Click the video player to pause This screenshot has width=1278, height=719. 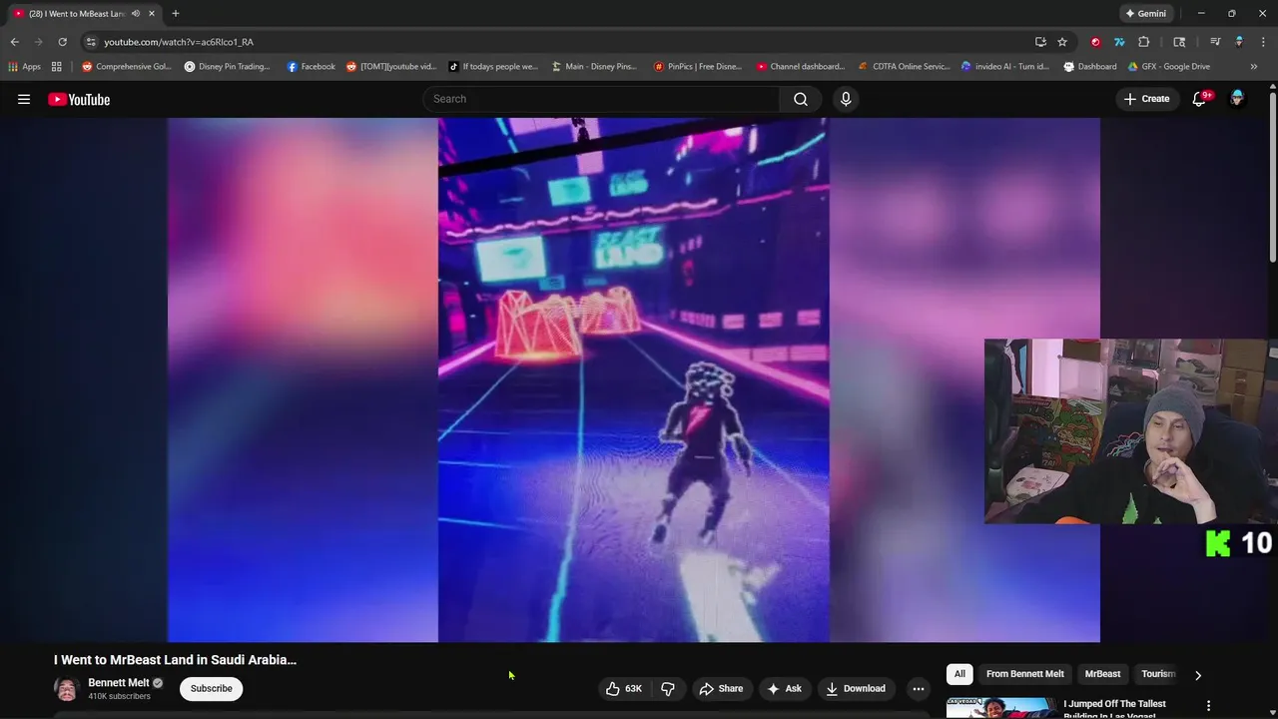(x=633, y=379)
